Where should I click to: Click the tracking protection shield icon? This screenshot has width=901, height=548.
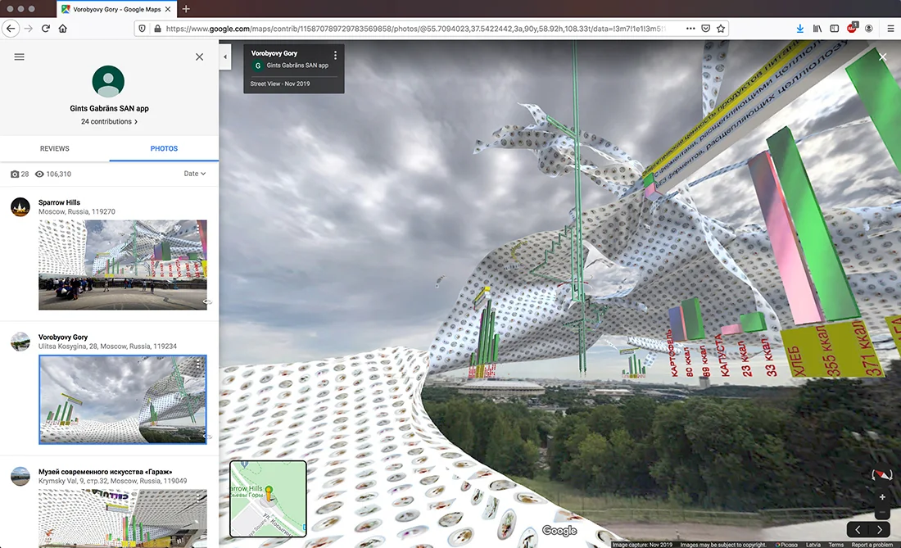[x=142, y=28]
